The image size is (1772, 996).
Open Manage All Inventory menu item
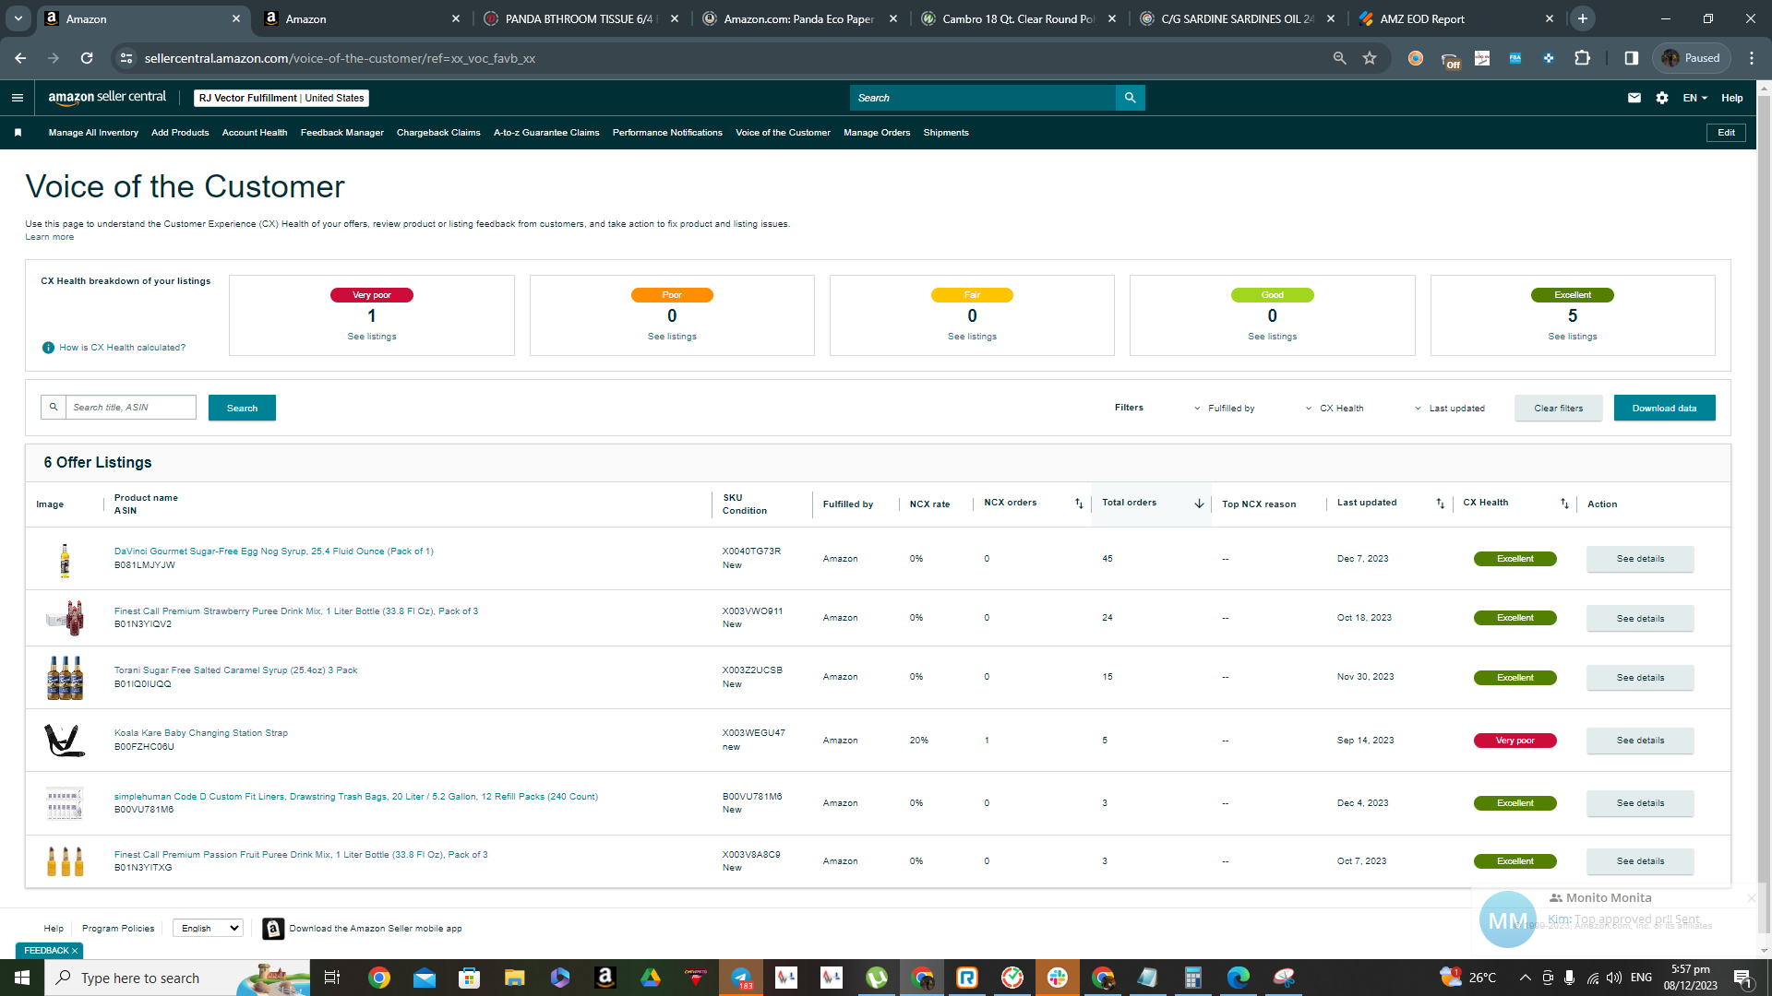click(93, 133)
